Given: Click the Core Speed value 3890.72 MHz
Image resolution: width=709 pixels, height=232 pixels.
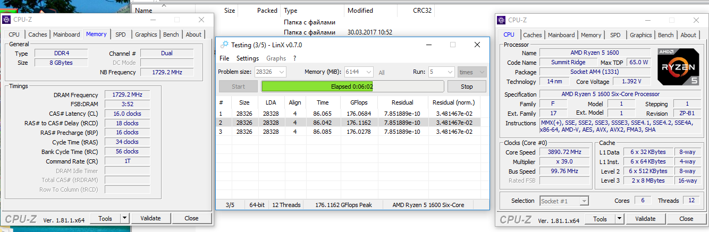Looking at the screenshot, I should [x=564, y=152].
